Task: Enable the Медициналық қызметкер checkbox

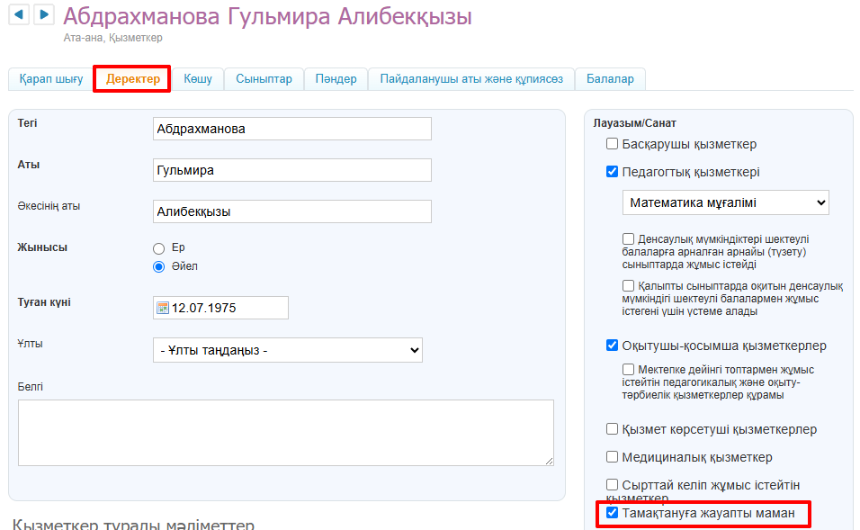Action: (613, 457)
